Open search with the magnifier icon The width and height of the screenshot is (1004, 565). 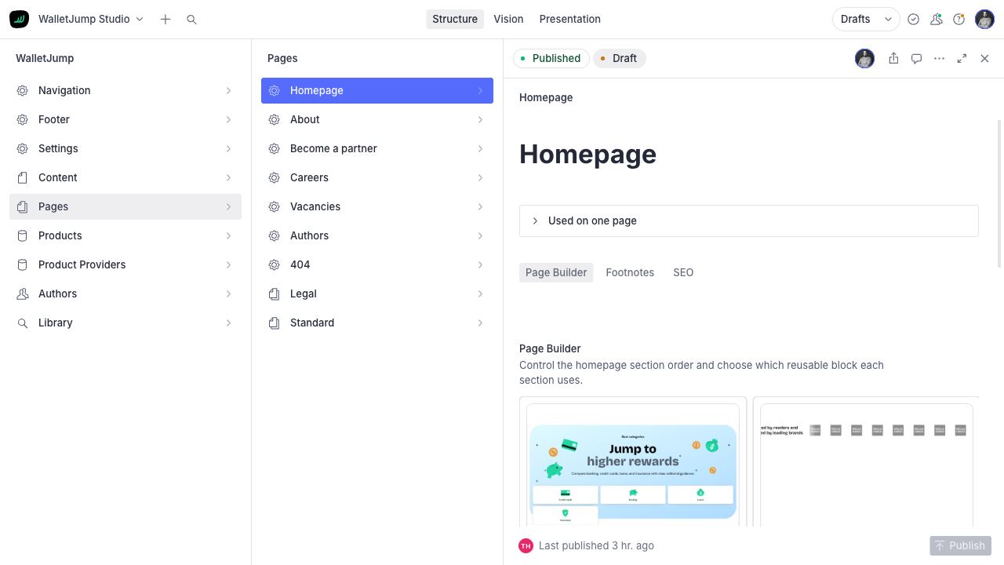pos(191,19)
